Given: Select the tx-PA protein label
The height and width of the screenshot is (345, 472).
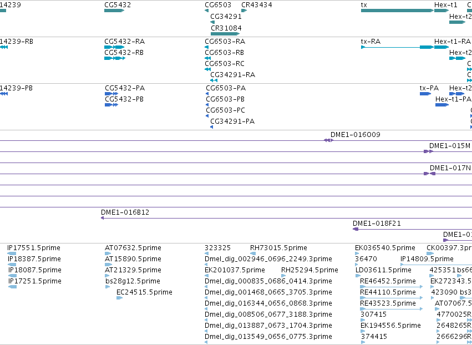Looking at the screenshot, I should (x=429, y=88).
